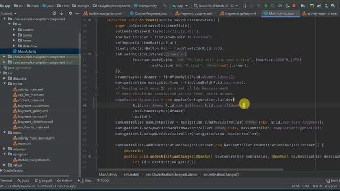Open the Profiler tool window at bottom
This screenshot has width=340, height=191.
(x=64, y=180)
